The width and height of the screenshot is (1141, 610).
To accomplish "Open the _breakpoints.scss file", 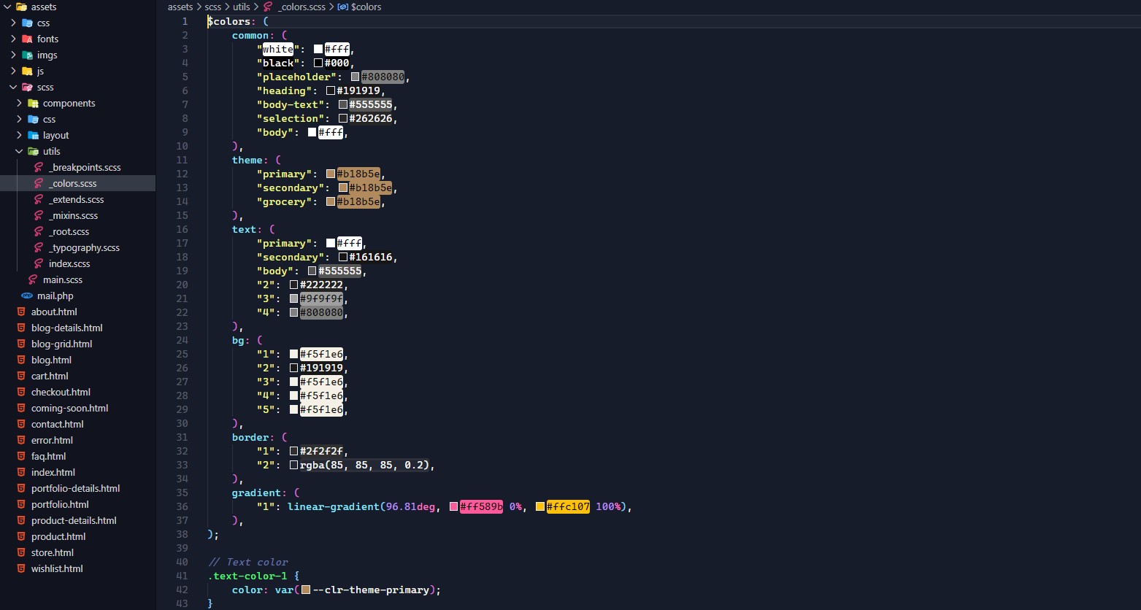I will pos(85,168).
